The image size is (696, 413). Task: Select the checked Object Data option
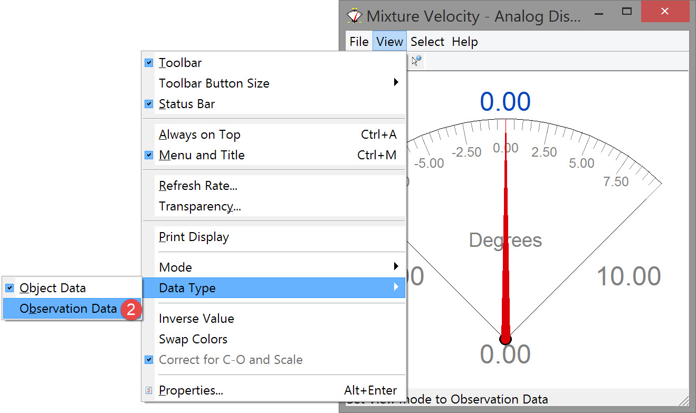[x=53, y=288]
